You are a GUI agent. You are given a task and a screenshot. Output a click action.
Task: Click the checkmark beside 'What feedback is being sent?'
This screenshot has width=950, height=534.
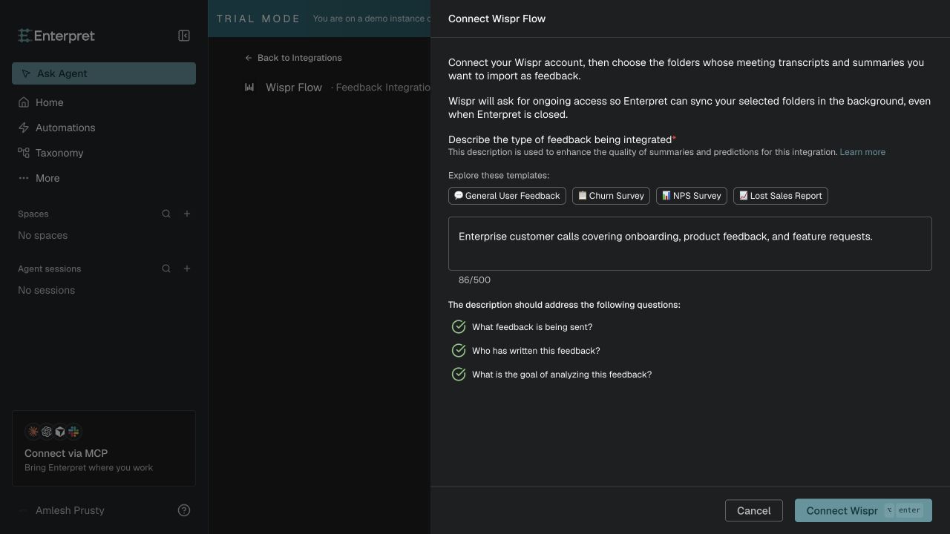pyautogui.click(x=459, y=327)
